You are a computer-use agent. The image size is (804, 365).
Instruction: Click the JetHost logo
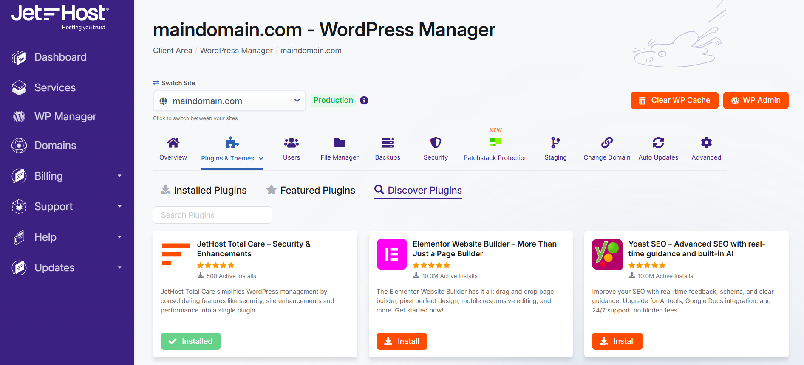tap(60, 17)
